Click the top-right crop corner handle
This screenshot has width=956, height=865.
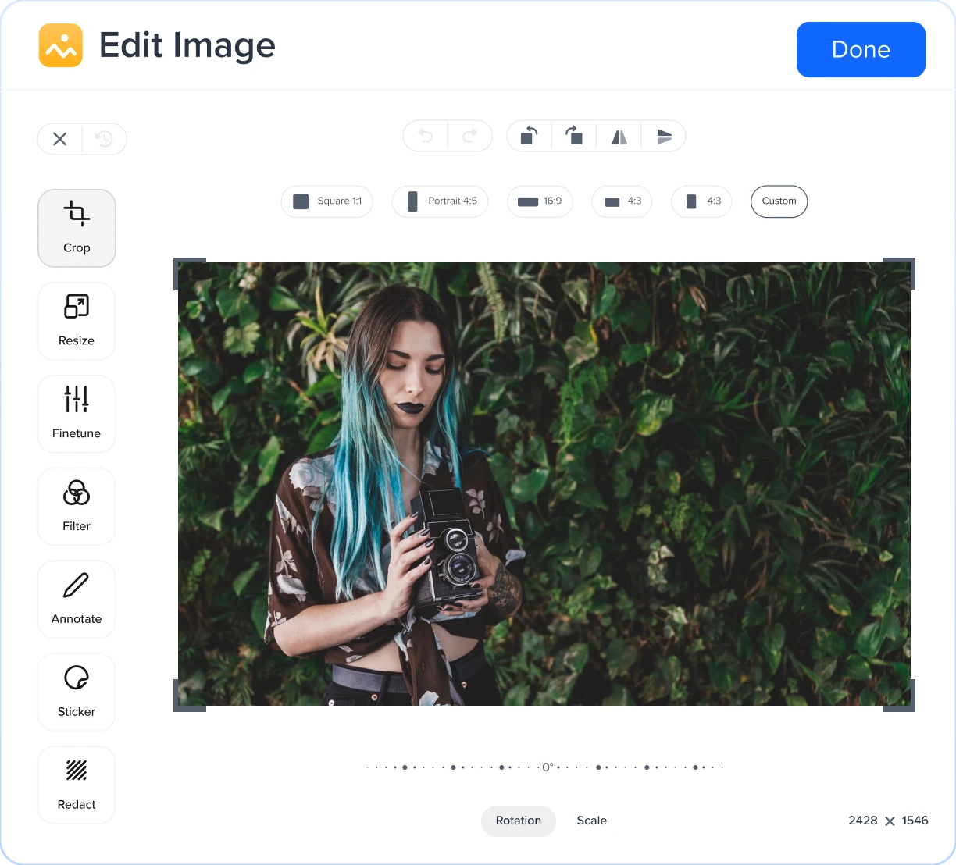(x=899, y=273)
